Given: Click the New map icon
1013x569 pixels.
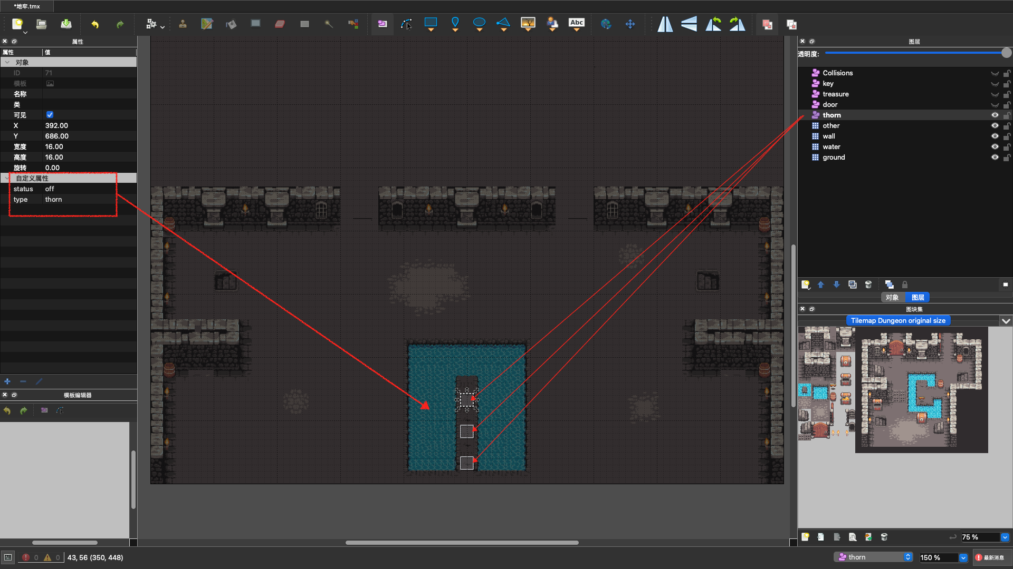Looking at the screenshot, I should [17, 24].
